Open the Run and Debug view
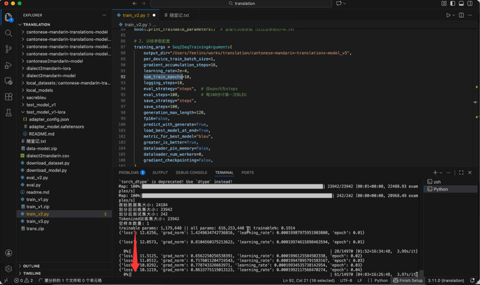Viewport: 480px width, 285px height. [8, 65]
